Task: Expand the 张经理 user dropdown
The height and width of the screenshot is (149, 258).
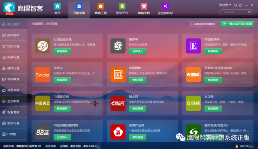Action: click(225, 5)
